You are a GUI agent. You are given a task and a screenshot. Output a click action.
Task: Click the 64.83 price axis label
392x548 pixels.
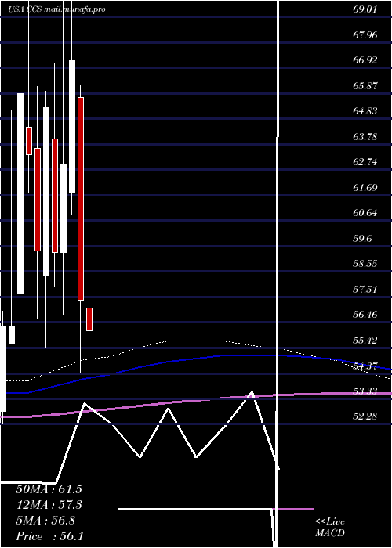[365, 111]
